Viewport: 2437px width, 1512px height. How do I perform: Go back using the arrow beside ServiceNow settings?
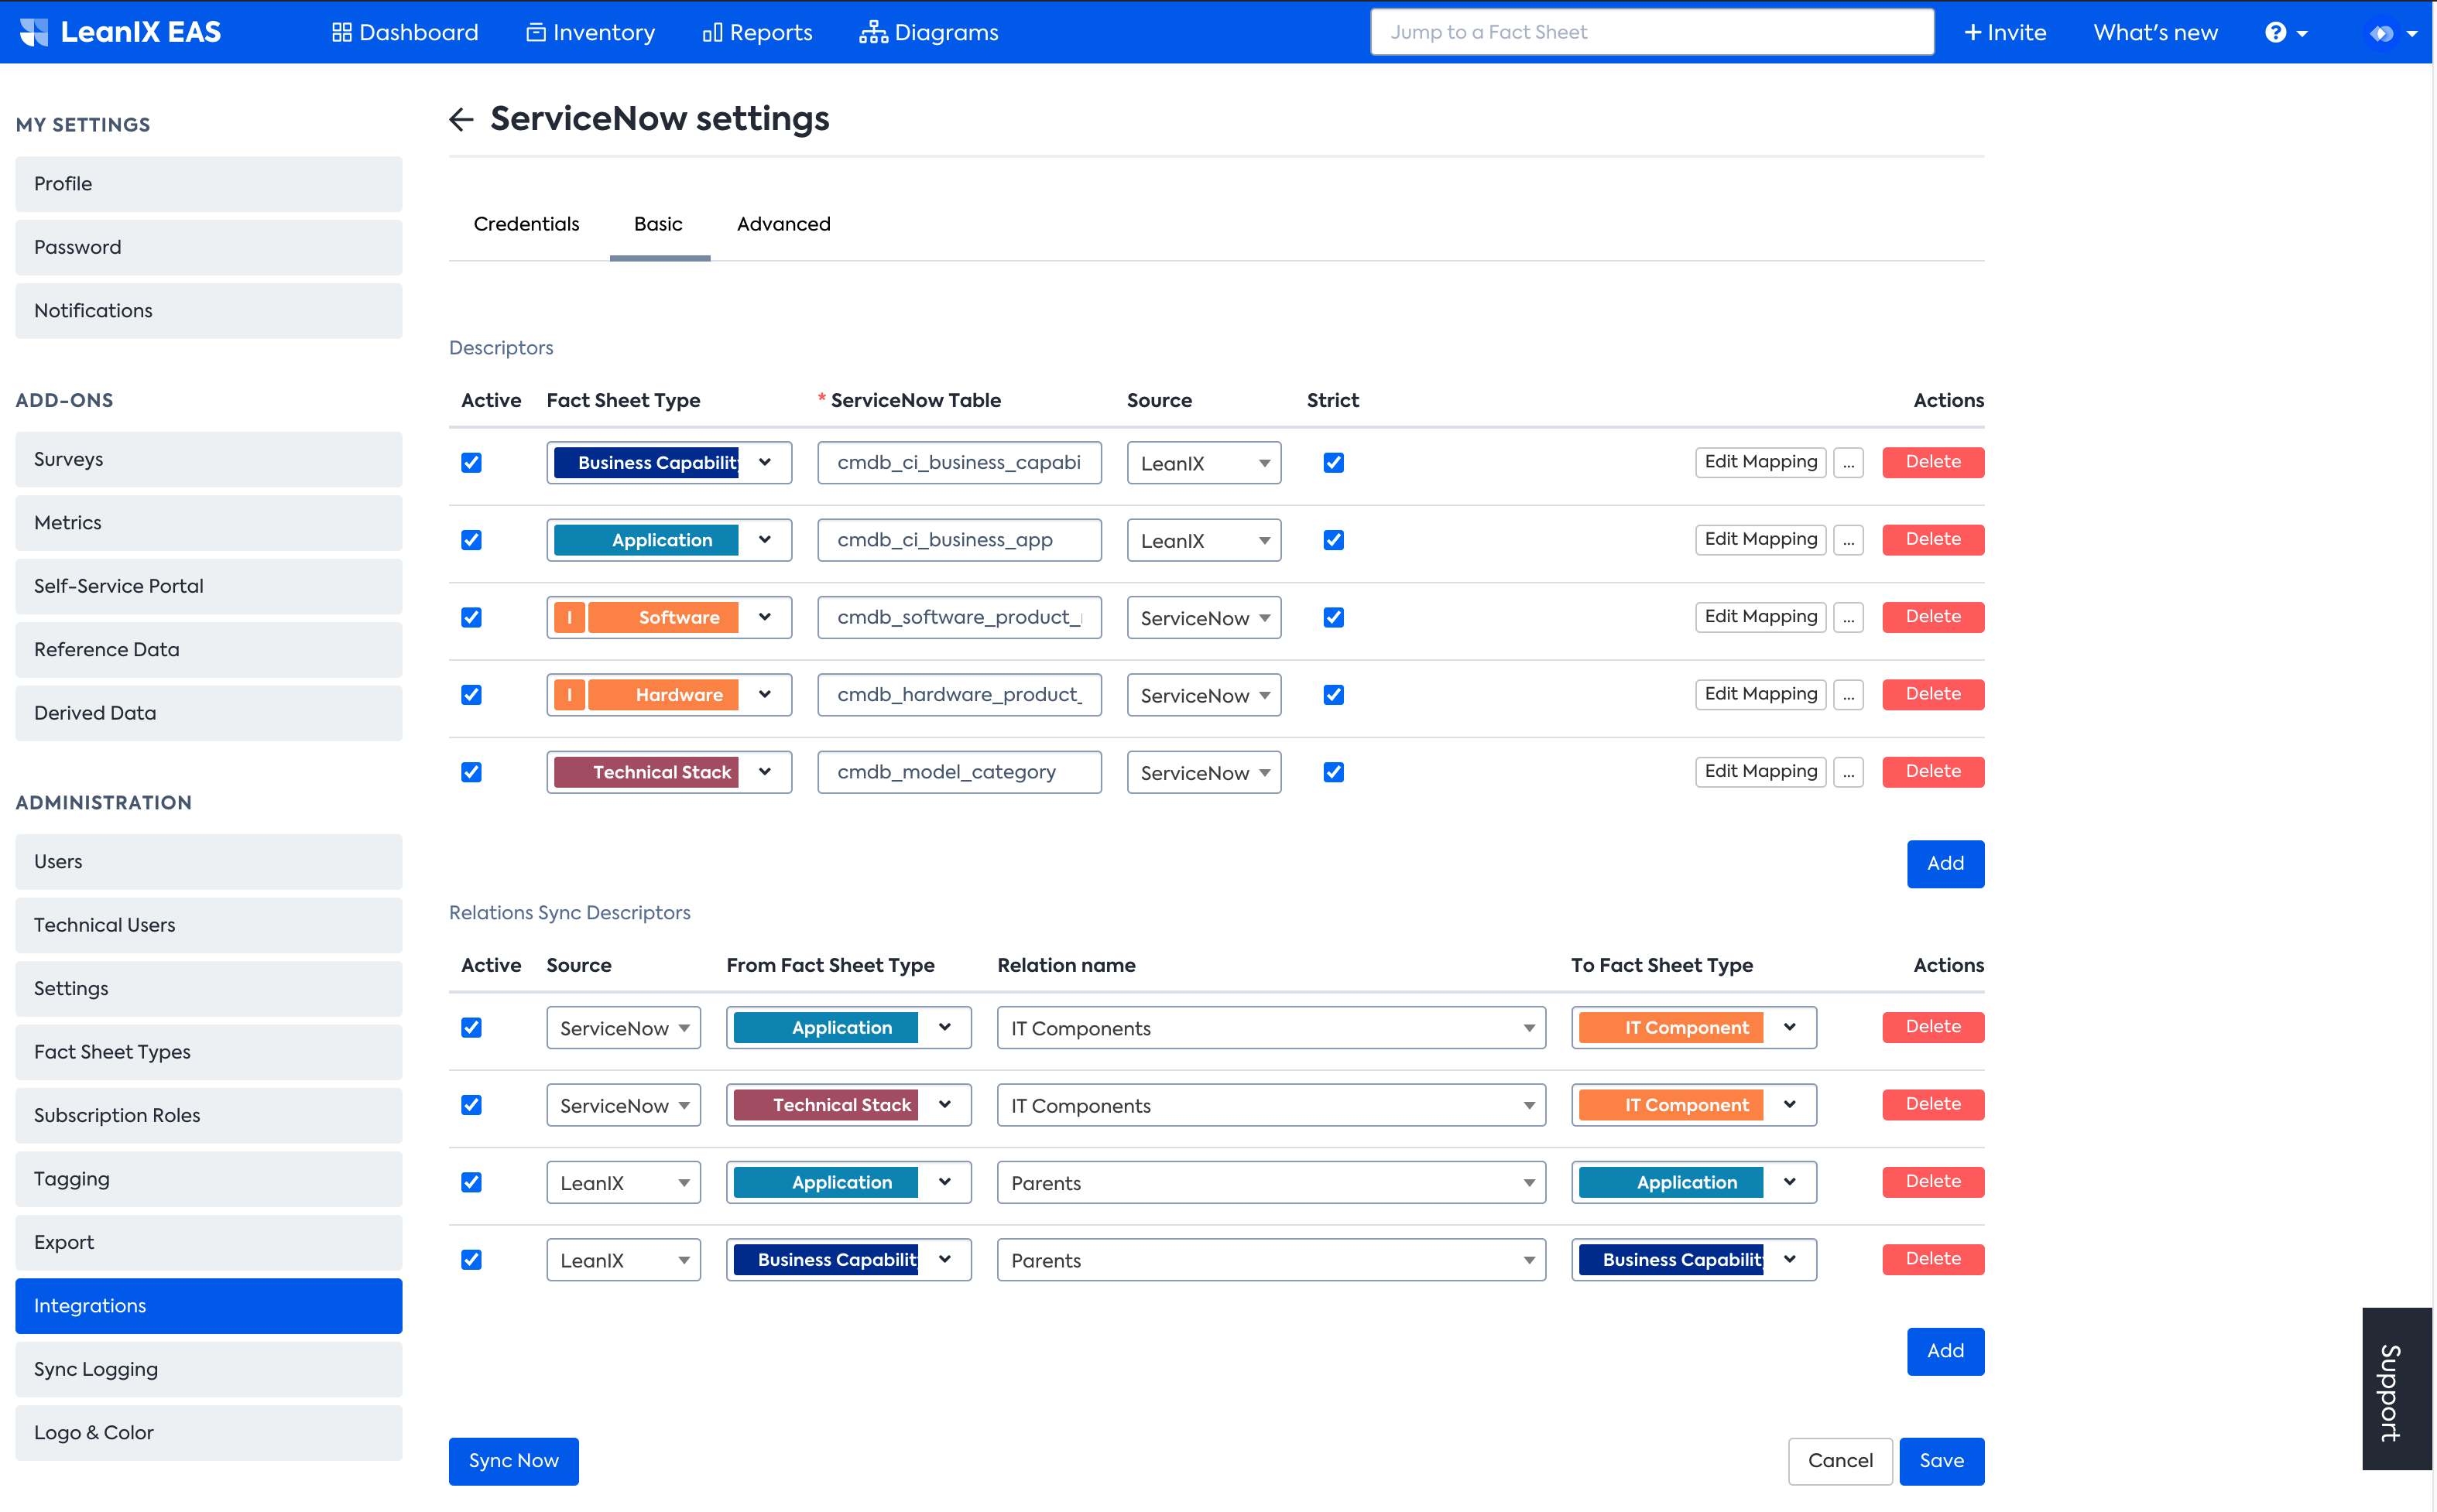click(460, 119)
